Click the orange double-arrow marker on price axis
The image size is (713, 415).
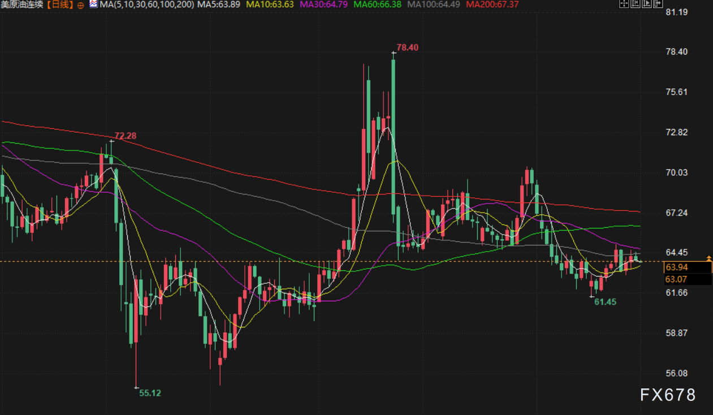coord(708,258)
